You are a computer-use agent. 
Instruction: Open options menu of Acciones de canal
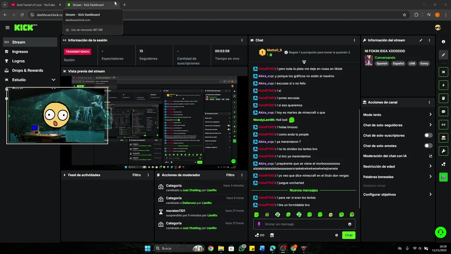coord(429,102)
